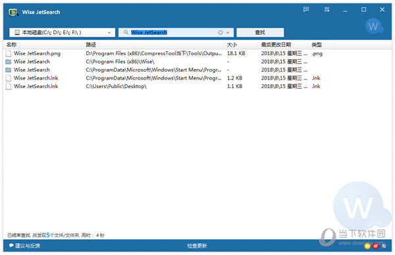Click path C:\Users\Public\Desktop\
This screenshot has height=255, width=395.
click(116, 86)
